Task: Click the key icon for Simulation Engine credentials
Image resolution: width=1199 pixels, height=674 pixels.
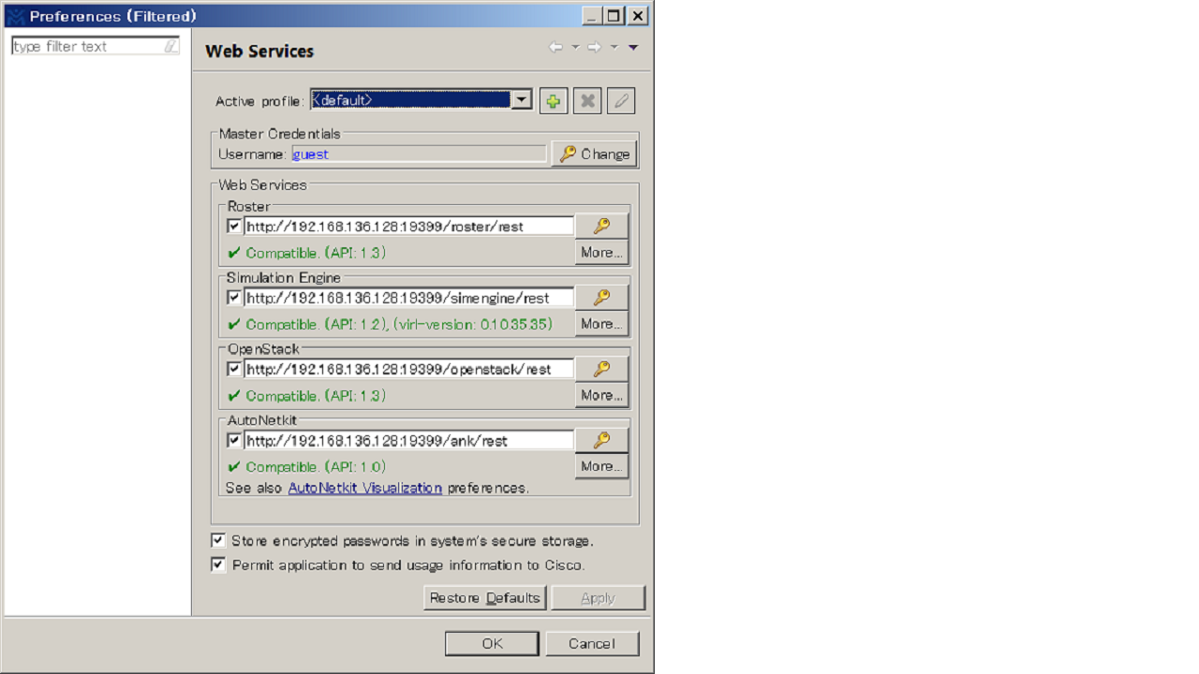Action: click(601, 297)
